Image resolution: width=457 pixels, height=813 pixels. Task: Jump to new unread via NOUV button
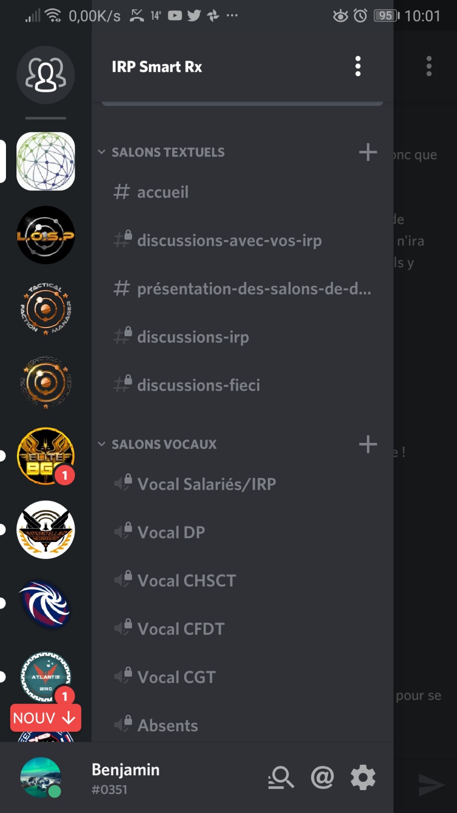(45, 718)
